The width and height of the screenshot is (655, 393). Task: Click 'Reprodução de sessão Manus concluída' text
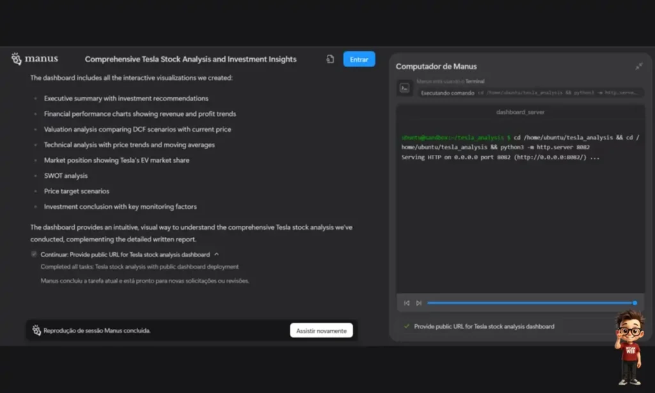coord(97,330)
